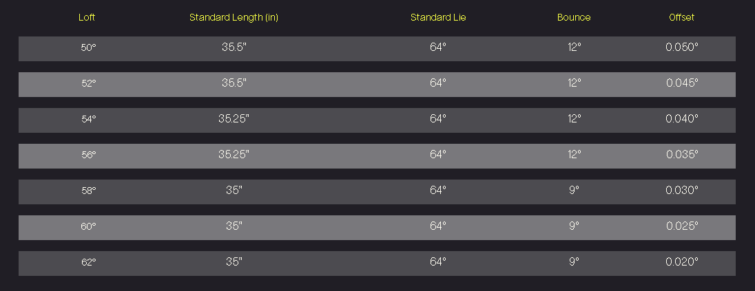This screenshot has height=291, width=755.
Task: Select the 54° loft cell
Action: click(x=88, y=119)
